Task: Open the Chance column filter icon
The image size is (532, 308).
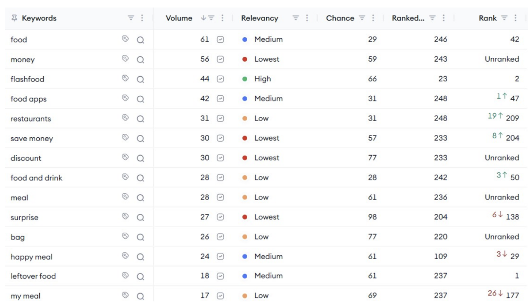Action: point(362,18)
